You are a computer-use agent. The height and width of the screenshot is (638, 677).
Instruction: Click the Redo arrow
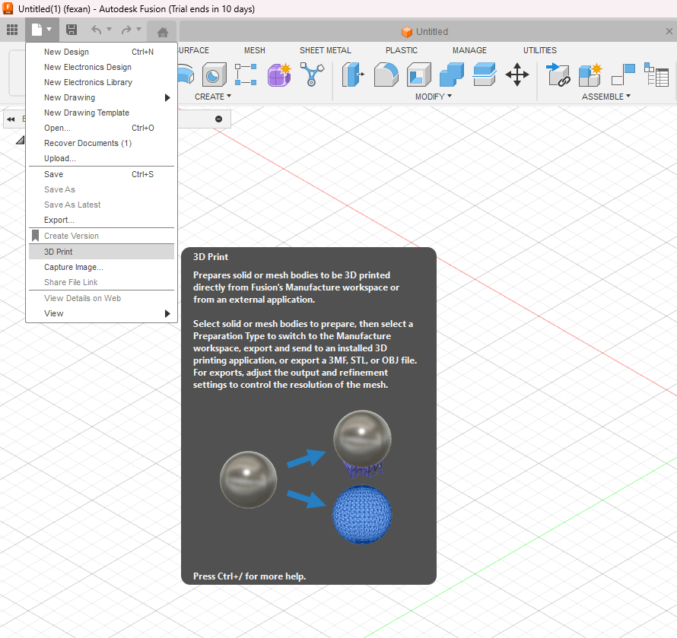(126, 30)
